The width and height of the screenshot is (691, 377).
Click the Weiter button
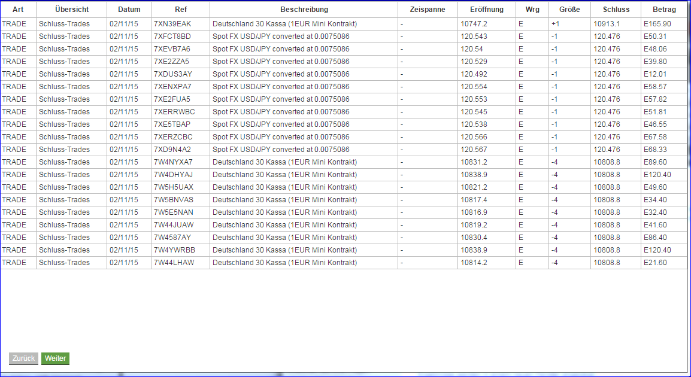(55, 358)
